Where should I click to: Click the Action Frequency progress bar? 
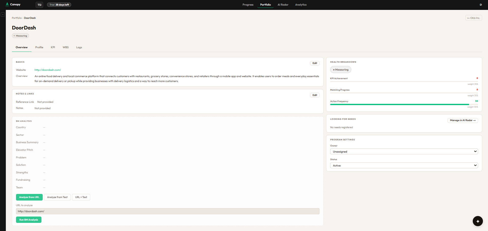click(x=404, y=104)
